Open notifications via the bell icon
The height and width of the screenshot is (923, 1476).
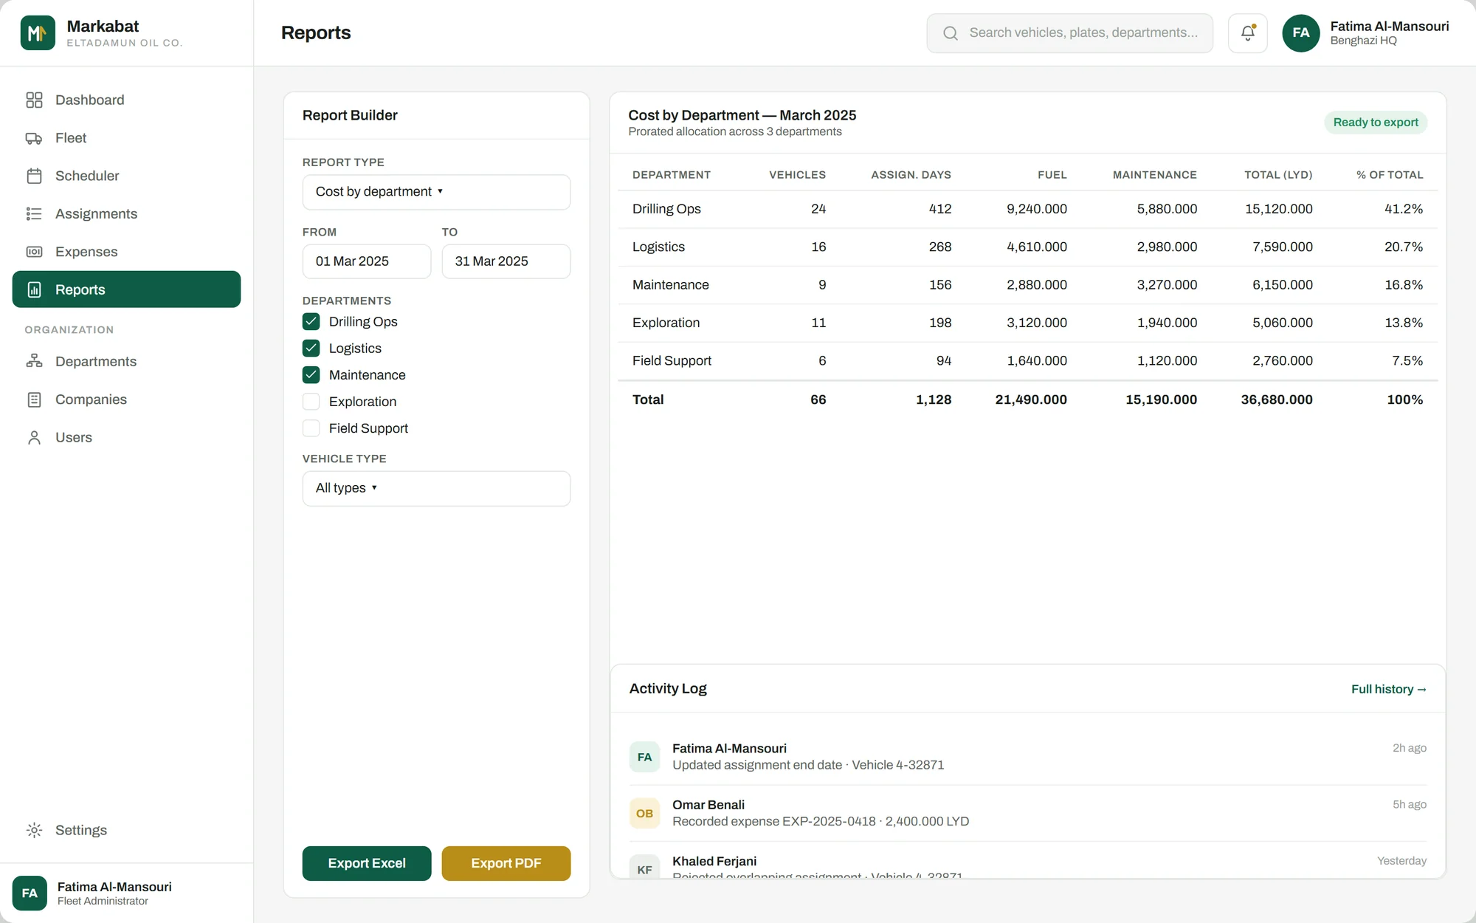pyautogui.click(x=1247, y=32)
